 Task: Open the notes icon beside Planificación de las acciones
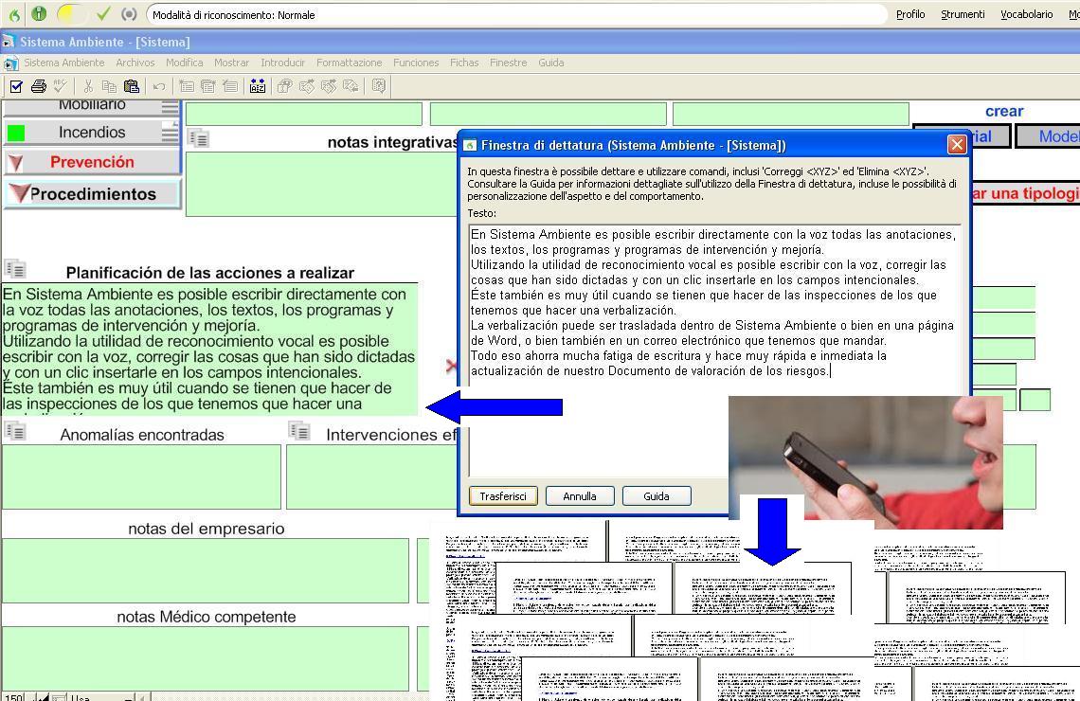(x=16, y=271)
